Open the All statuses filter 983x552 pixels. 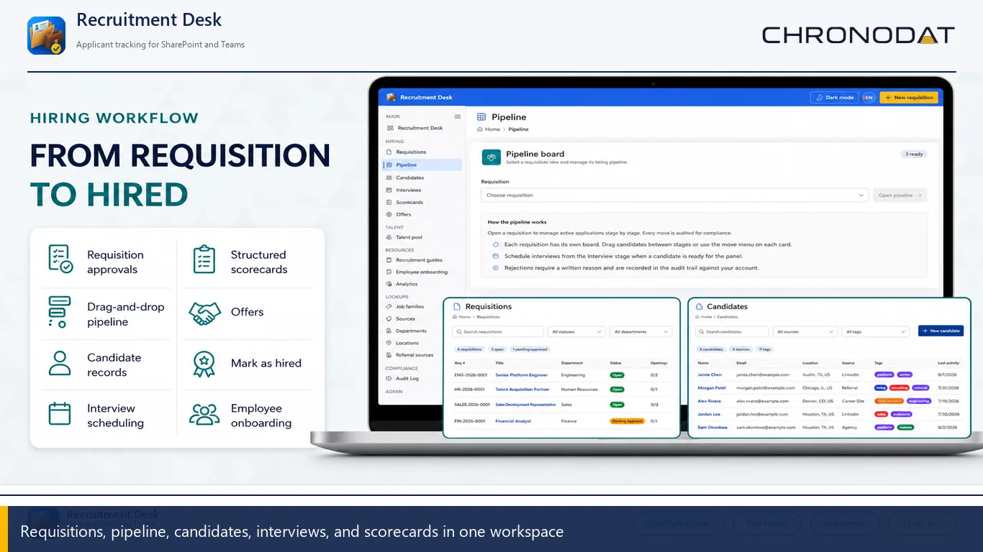pos(576,331)
